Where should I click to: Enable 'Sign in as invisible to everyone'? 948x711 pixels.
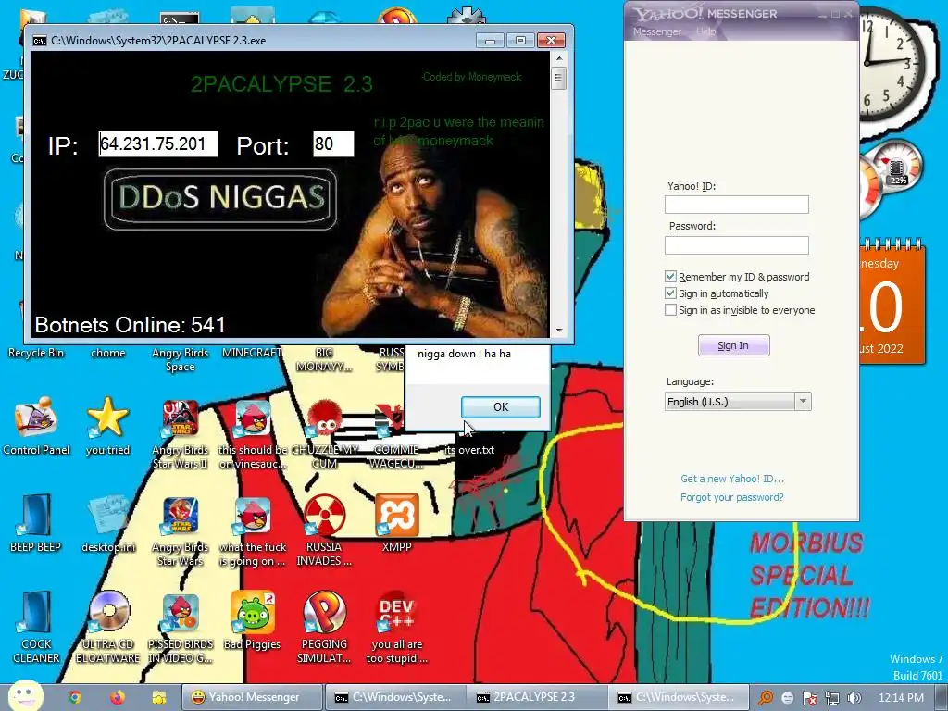pos(670,310)
